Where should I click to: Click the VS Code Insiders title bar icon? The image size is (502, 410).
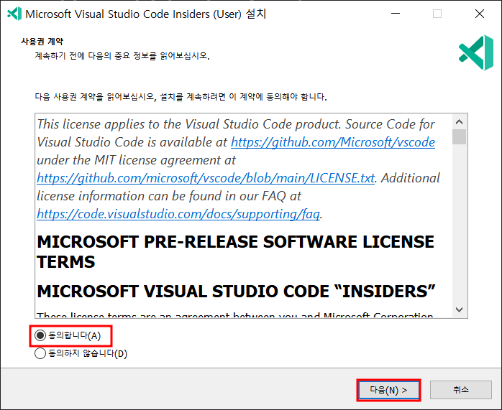14,14
